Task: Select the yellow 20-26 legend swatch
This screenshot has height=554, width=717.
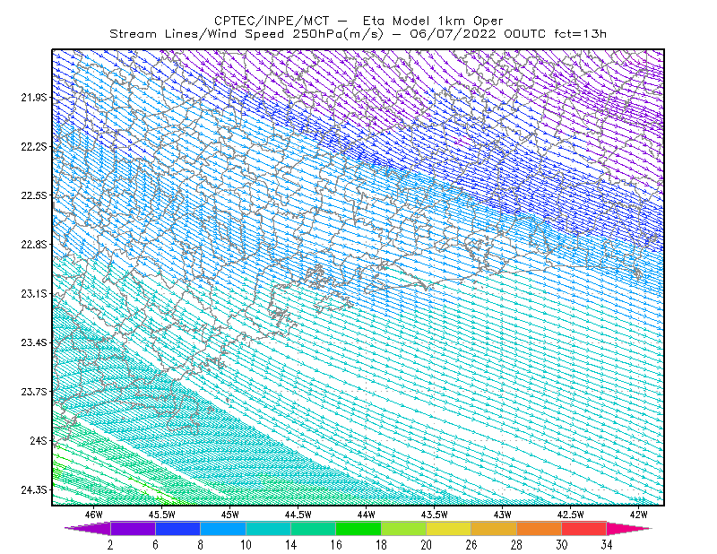Action: coord(449,528)
